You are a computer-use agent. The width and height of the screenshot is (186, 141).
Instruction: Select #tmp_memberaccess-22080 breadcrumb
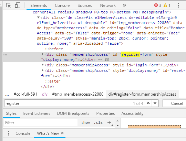78,94
